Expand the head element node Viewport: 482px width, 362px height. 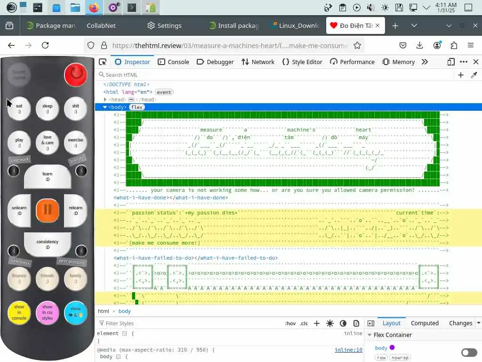[x=105, y=99]
